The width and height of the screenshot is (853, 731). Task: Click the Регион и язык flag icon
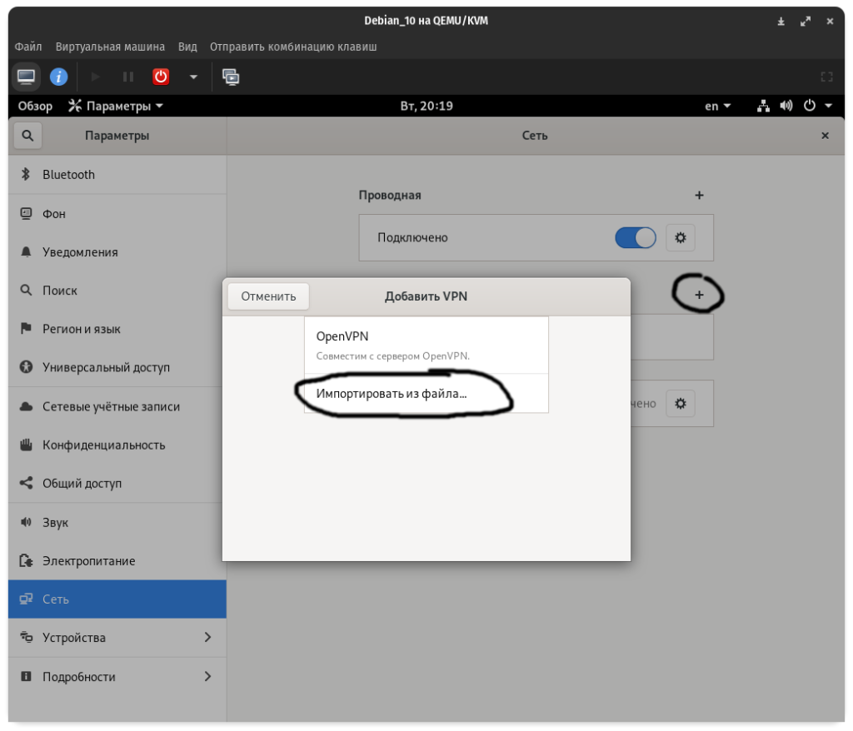[x=26, y=329]
